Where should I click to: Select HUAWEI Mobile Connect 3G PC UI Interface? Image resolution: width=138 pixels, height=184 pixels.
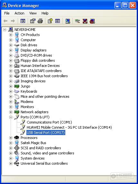(69, 127)
